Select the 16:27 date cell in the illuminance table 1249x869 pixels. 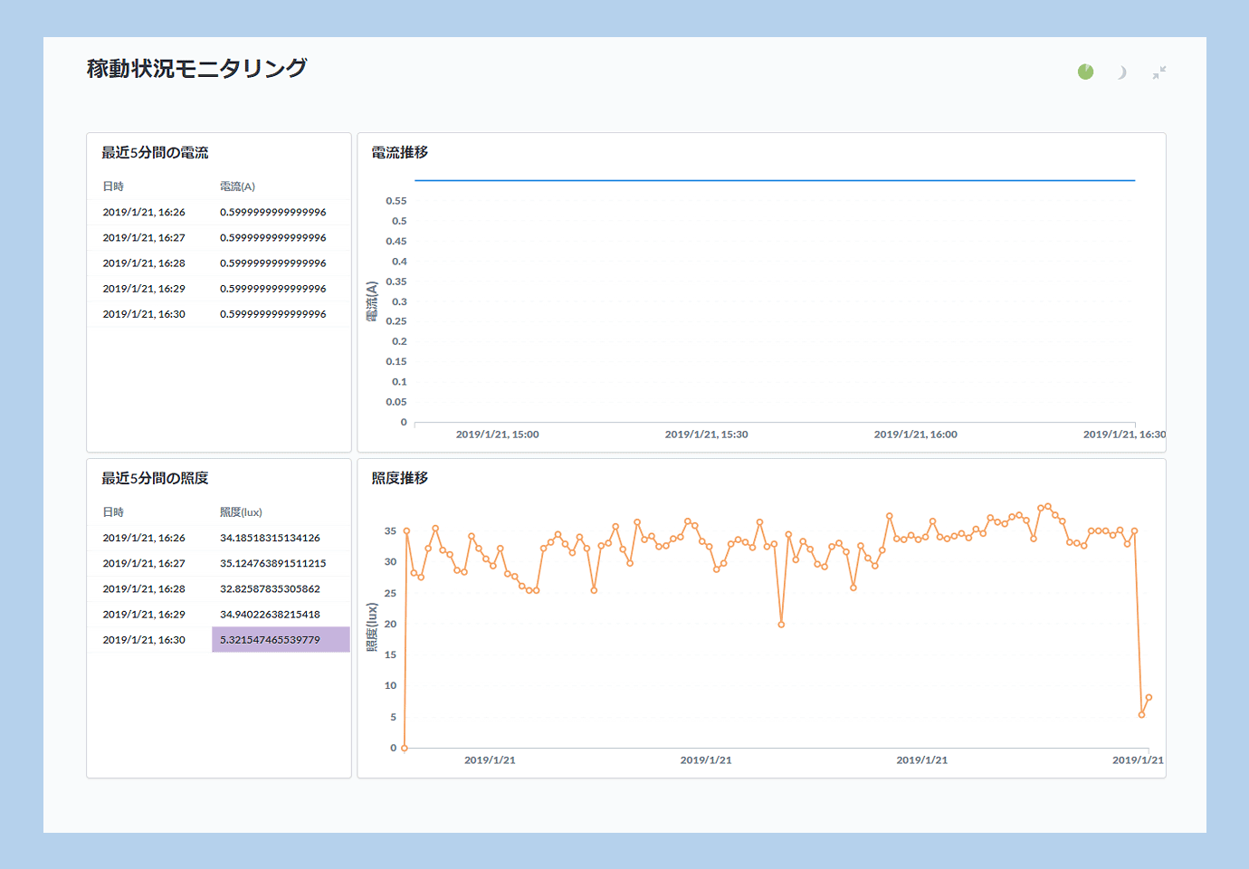(144, 563)
